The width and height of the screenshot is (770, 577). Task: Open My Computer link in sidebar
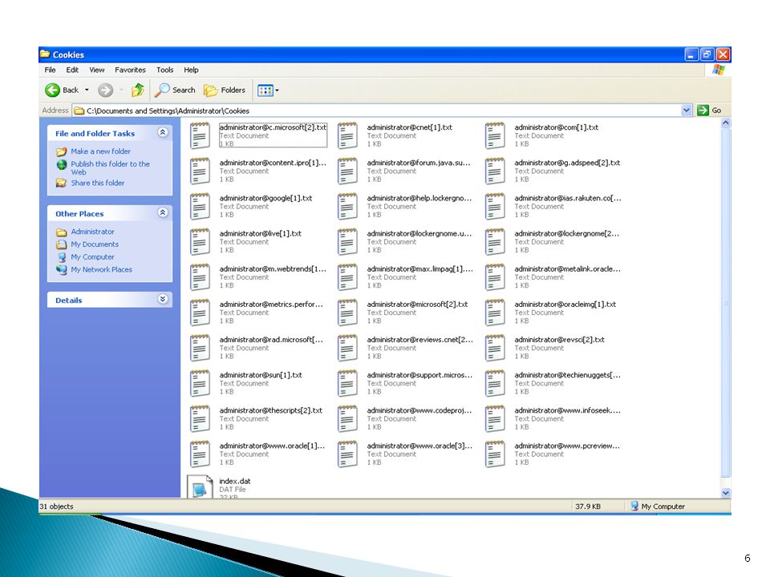point(92,257)
